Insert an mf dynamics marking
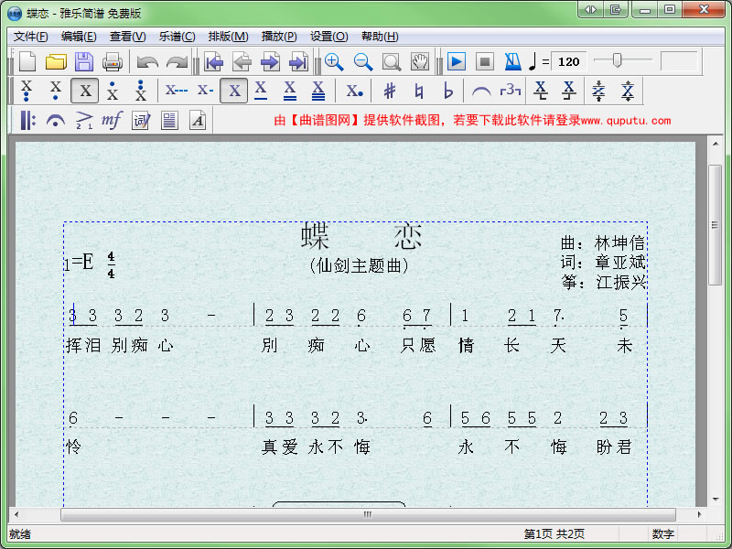The image size is (732, 549). (x=112, y=121)
